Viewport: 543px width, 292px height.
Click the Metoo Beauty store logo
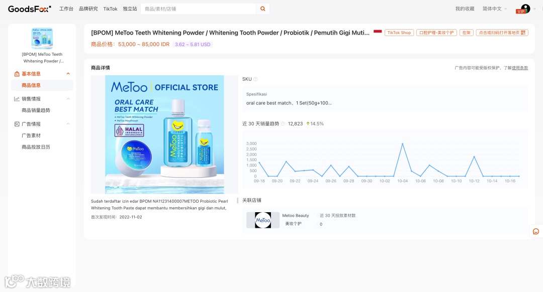[263, 220]
